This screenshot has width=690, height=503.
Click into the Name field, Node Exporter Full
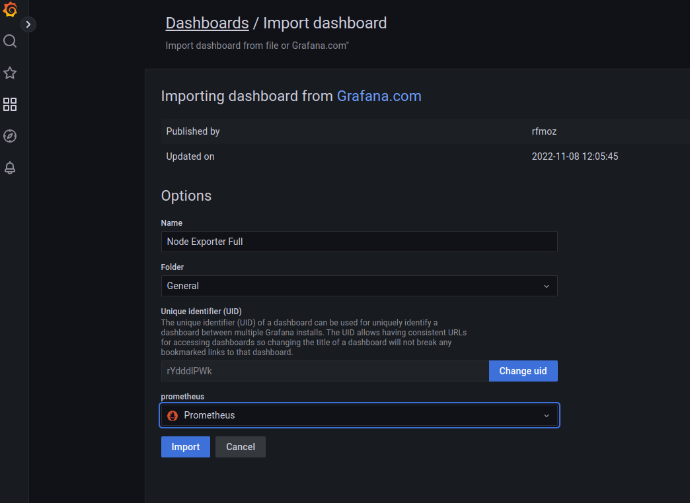(x=359, y=242)
